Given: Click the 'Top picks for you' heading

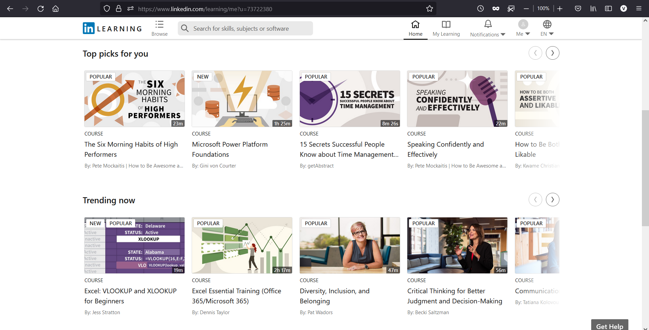Looking at the screenshot, I should (x=115, y=54).
